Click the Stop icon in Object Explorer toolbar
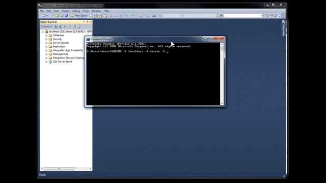The image size is (326, 183). point(65,26)
